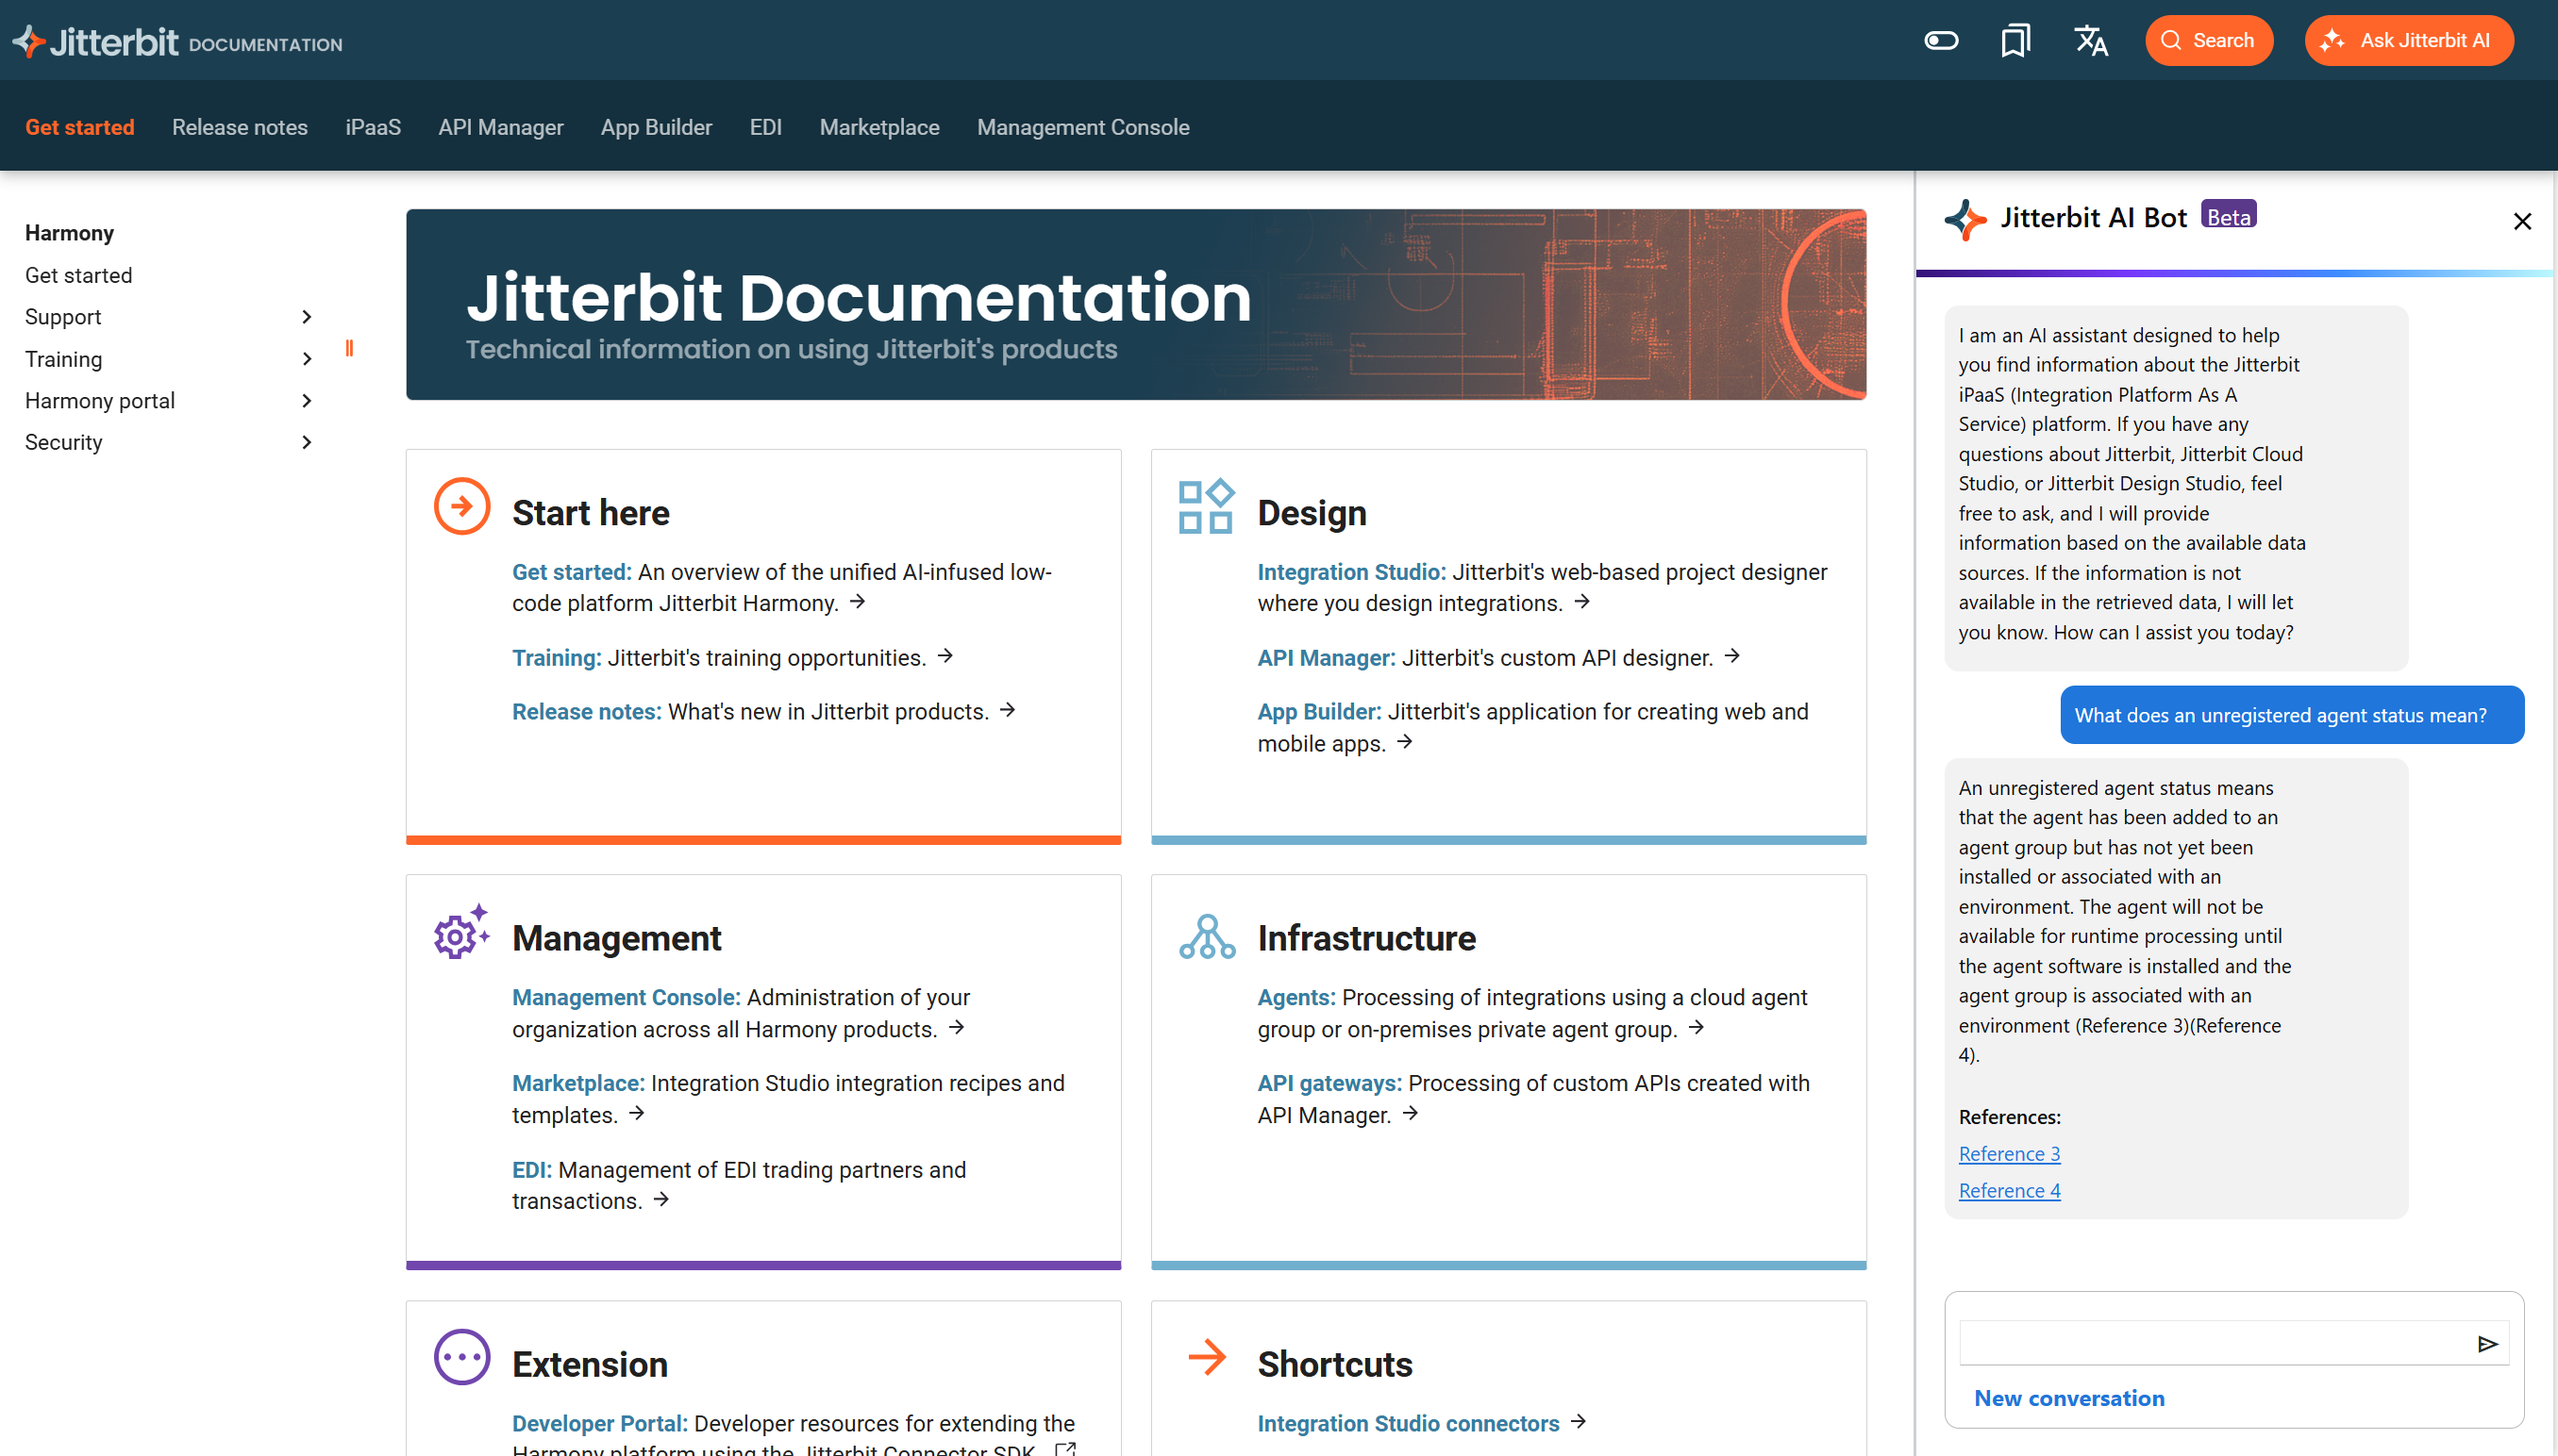Click the orange sidebar collapse handle
This screenshot has width=2558, height=1456.
point(349,348)
